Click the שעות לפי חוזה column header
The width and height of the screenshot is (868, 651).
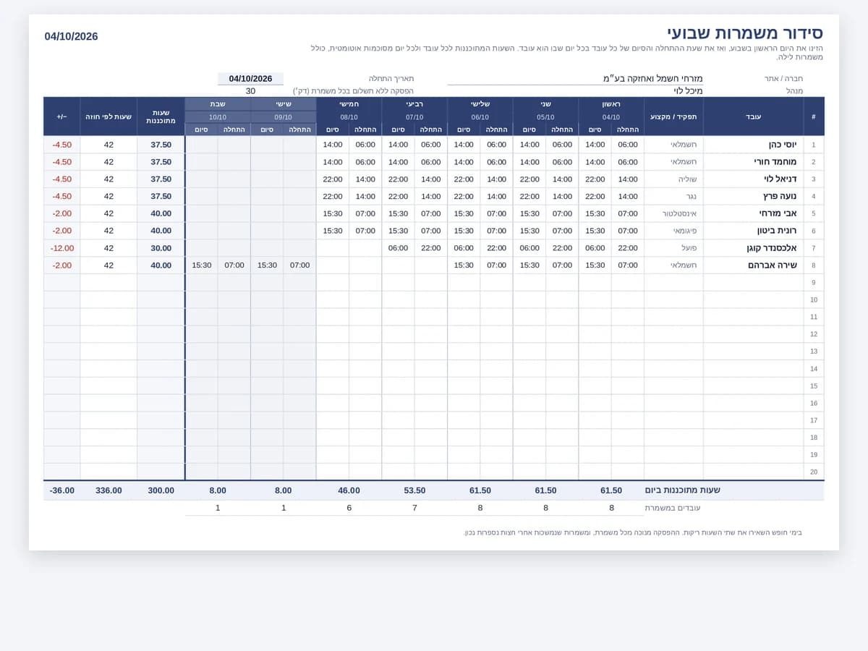[109, 116]
